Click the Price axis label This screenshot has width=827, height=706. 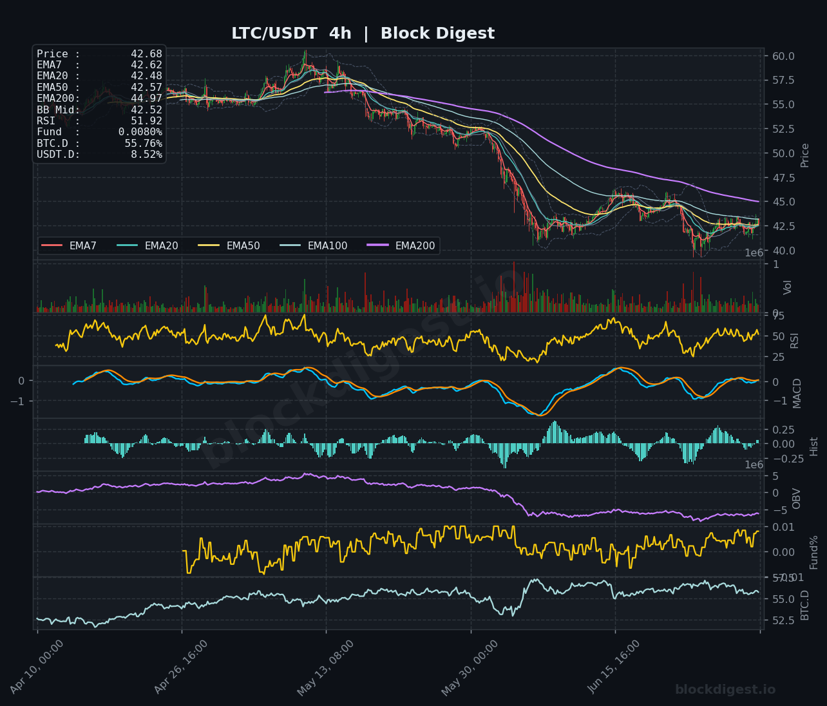804,155
